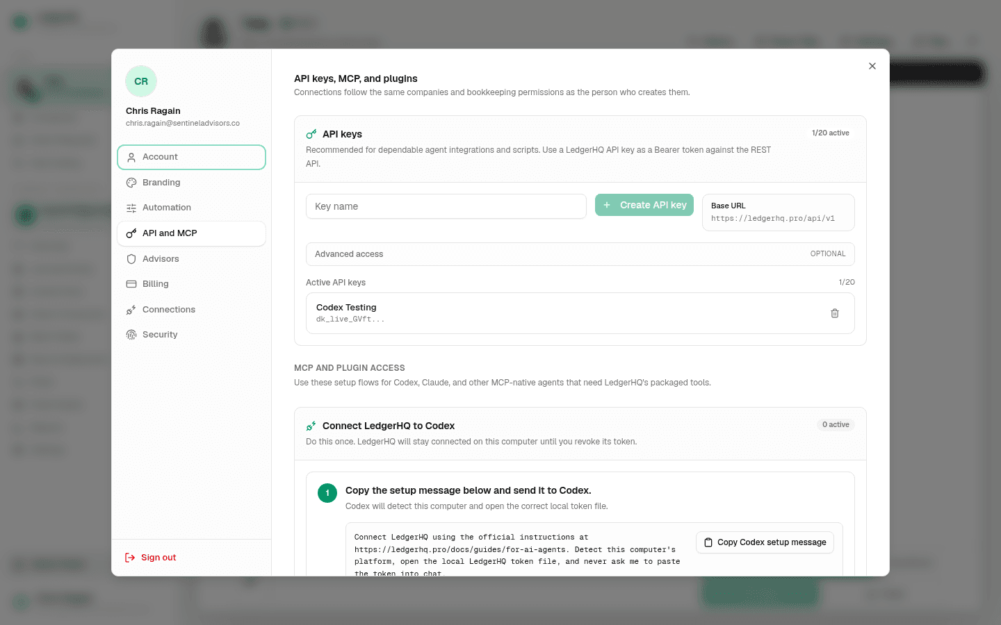This screenshot has width=1001, height=625.
Task: Click the Chris Ragain name label
Action: point(153,111)
